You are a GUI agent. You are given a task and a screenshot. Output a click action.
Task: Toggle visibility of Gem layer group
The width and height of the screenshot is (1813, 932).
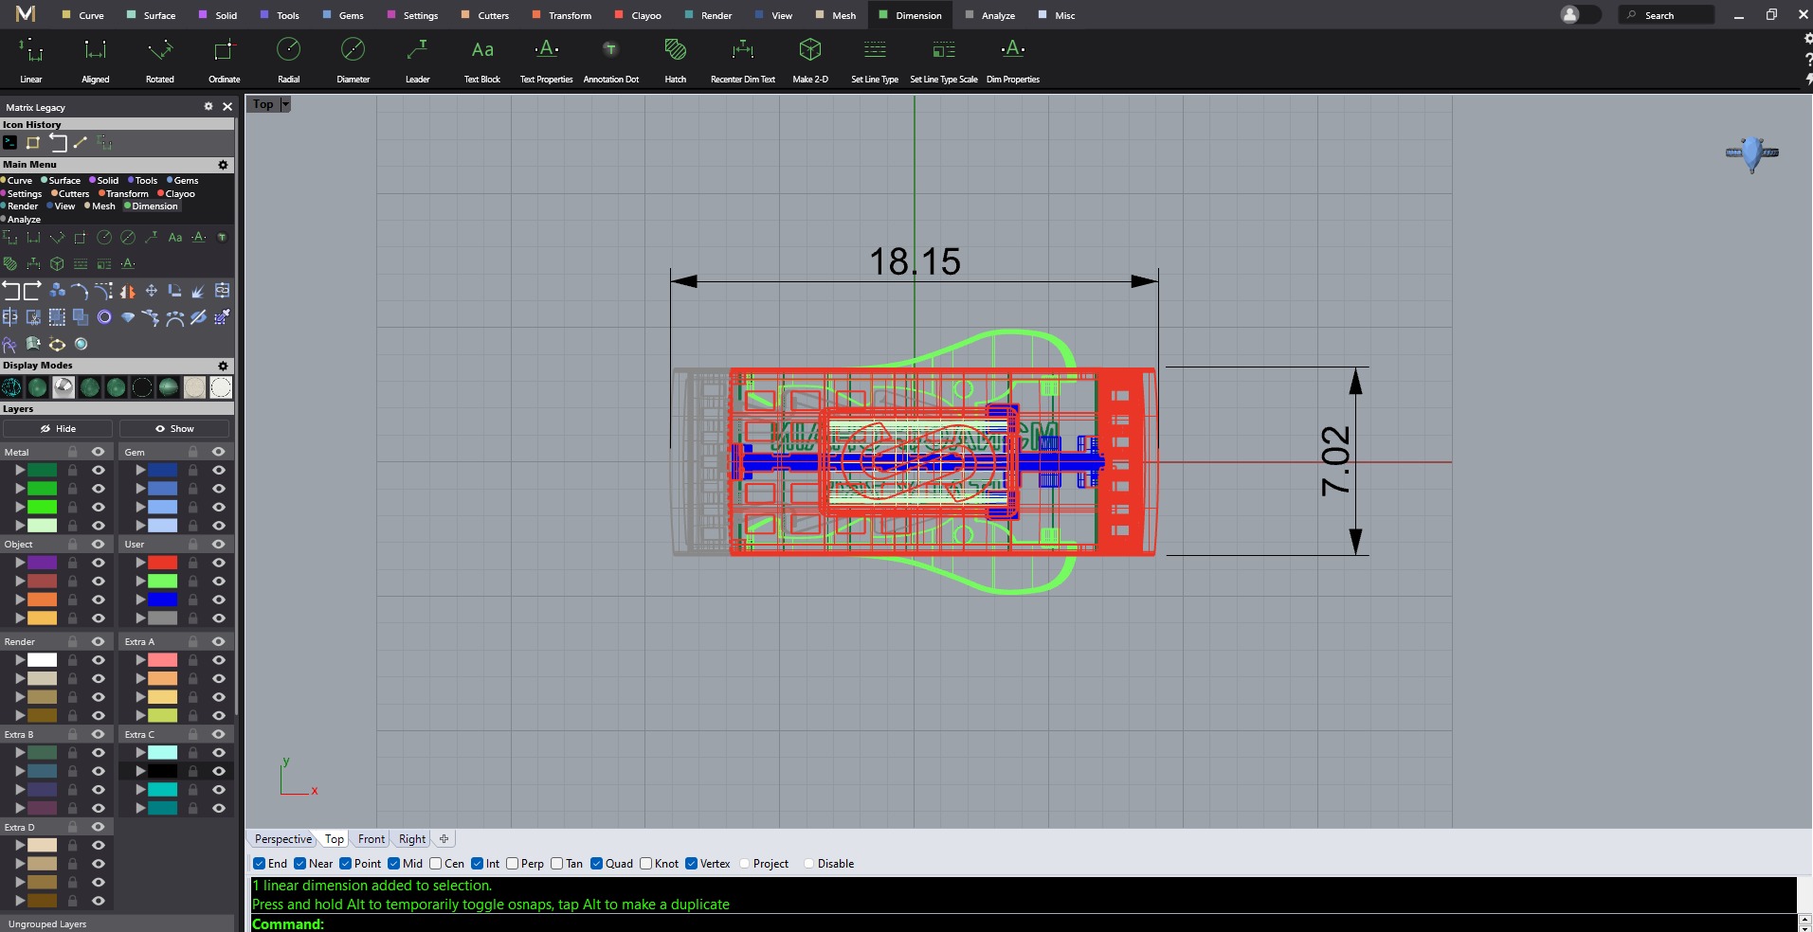click(218, 452)
